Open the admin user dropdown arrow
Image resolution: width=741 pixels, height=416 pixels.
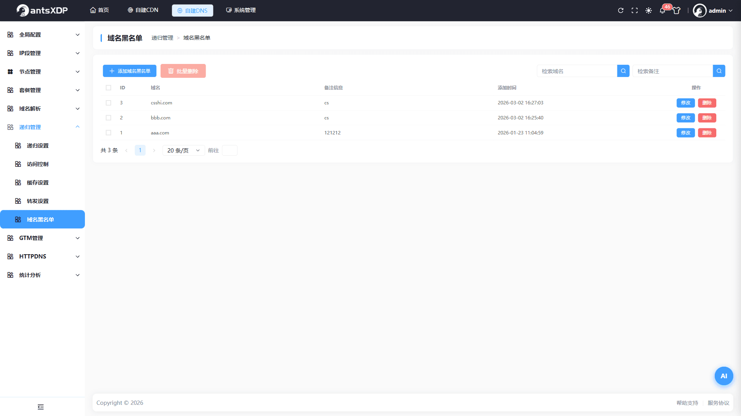click(731, 11)
